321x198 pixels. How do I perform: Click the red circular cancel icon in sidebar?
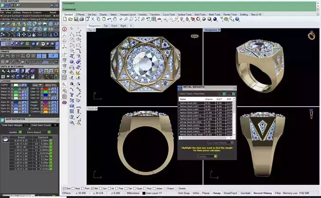pyautogui.click(x=65, y=29)
